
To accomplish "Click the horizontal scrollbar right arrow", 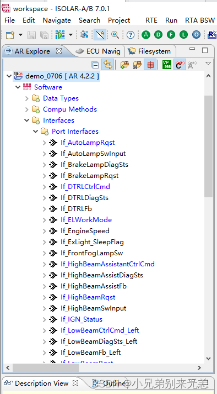I will pyautogui.click(x=199, y=367).
